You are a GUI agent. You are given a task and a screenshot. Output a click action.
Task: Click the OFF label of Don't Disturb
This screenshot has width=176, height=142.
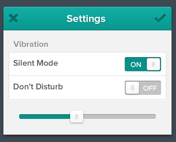point(150,88)
